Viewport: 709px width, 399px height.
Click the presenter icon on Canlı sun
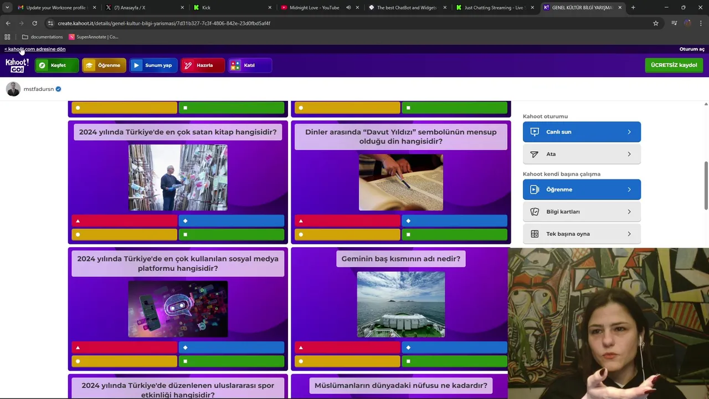tap(535, 132)
